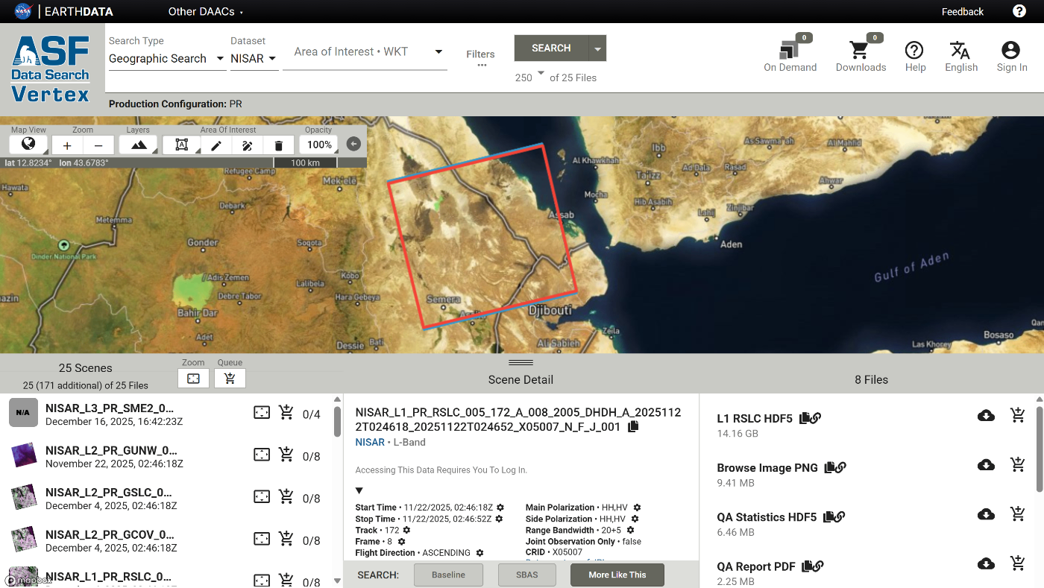Viewport: 1044px width, 588px height.
Task: Open the Other DAACs menu
Action: point(206,11)
